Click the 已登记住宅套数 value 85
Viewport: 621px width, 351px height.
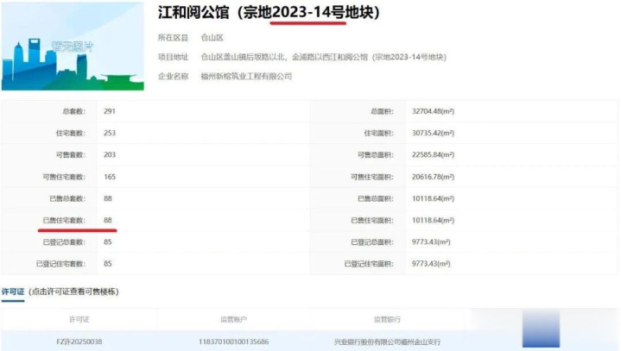108,264
